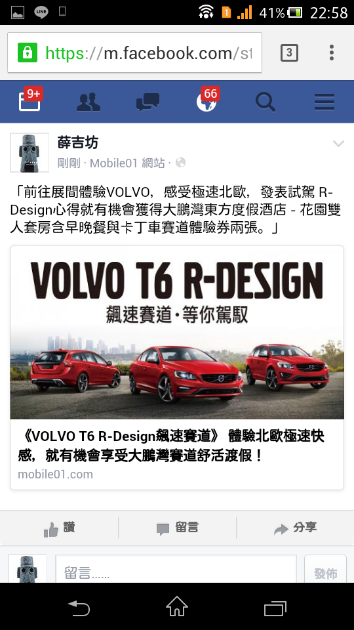The image size is (354, 630).
Task: Open notifications globe with 66 badge
Action: coord(208,100)
